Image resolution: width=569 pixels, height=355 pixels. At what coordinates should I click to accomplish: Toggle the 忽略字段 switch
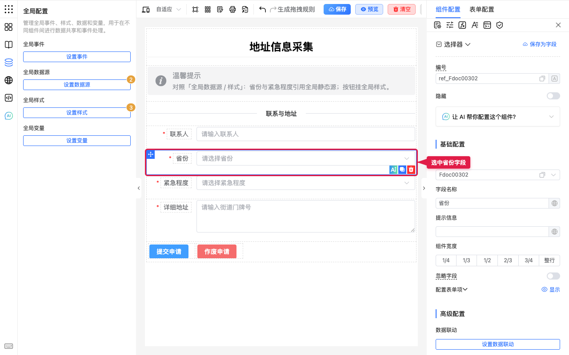tap(553, 276)
